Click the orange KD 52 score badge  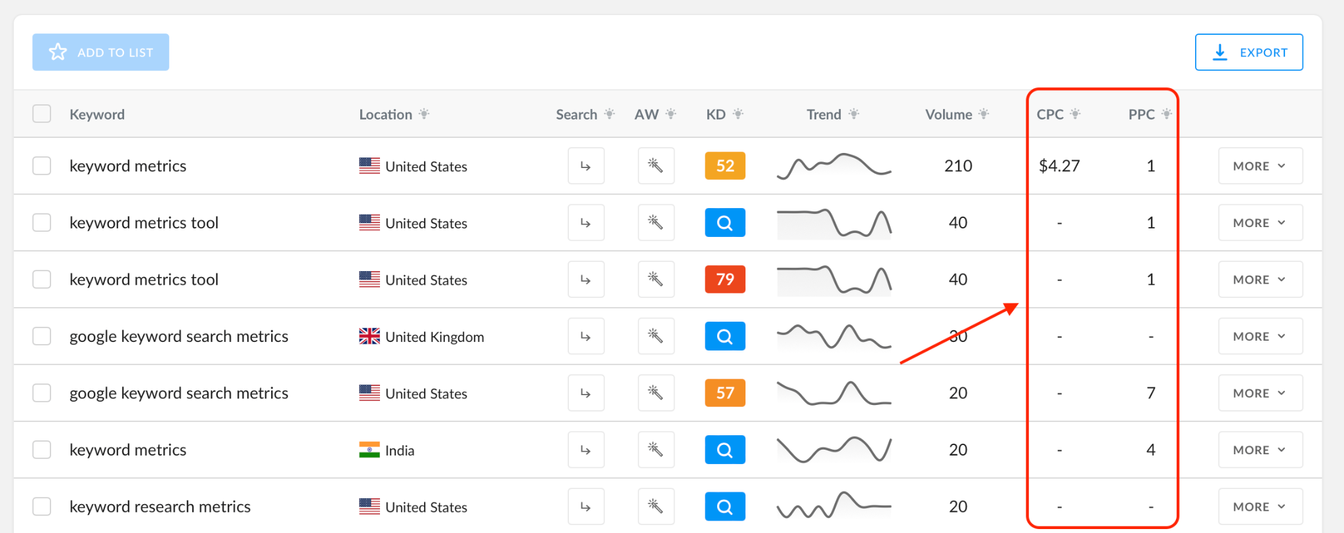(x=725, y=165)
